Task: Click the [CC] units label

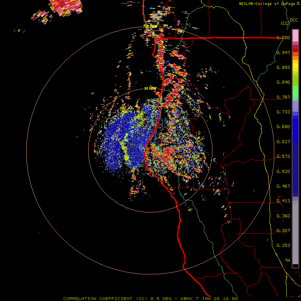Action: tap(286, 23)
